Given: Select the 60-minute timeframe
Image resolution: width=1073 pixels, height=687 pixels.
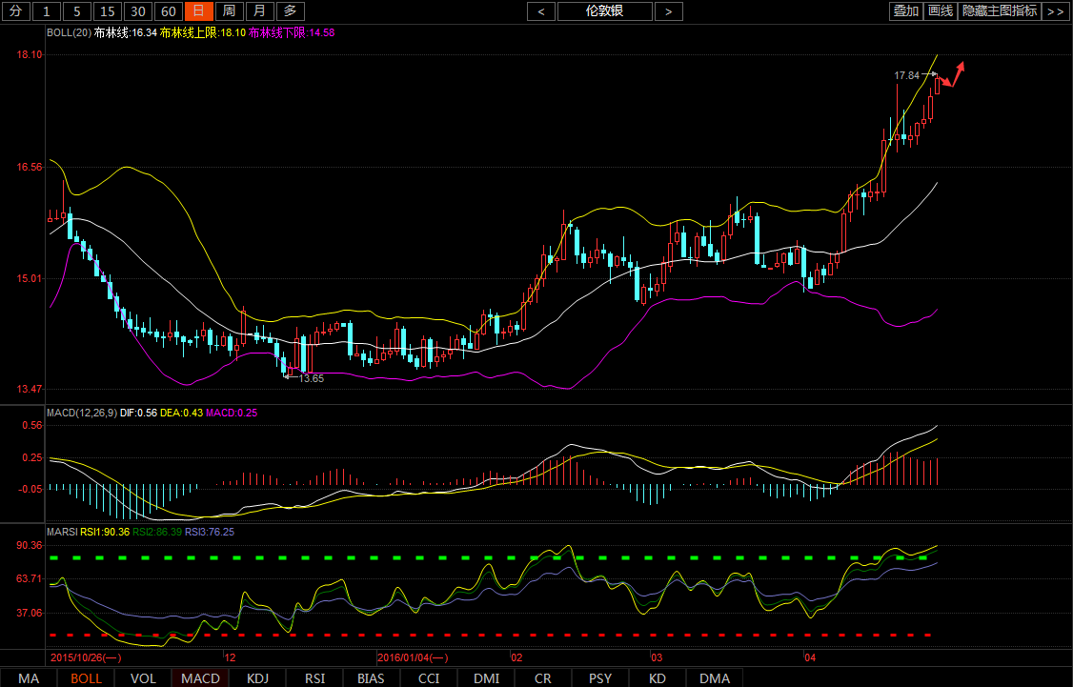Looking at the screenshot, I should pos(168,11).
